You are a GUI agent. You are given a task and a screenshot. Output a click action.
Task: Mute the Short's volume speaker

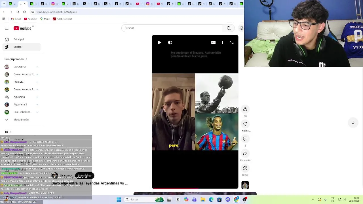tap(170, 42)
